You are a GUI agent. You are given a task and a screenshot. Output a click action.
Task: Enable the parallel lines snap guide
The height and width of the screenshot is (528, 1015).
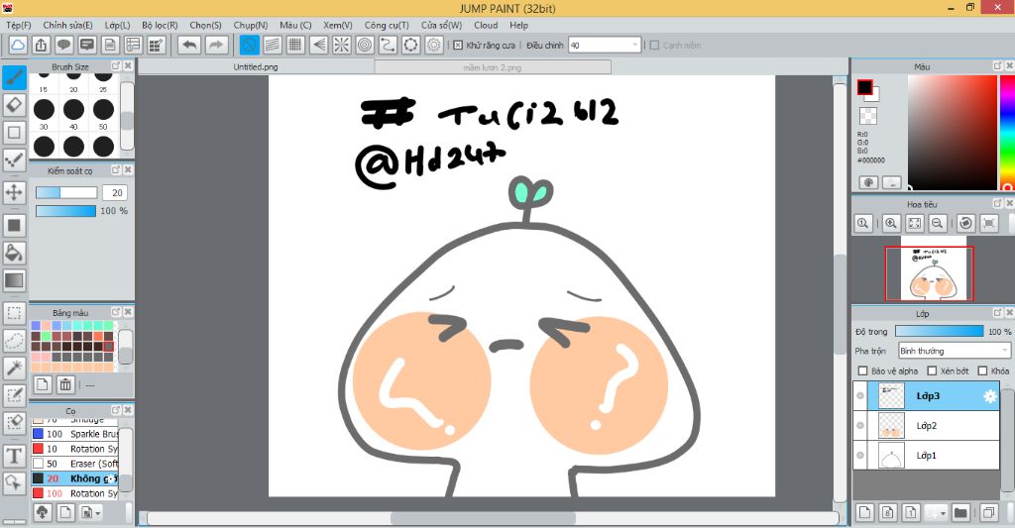pyautogui.click(x=273, y=45)
